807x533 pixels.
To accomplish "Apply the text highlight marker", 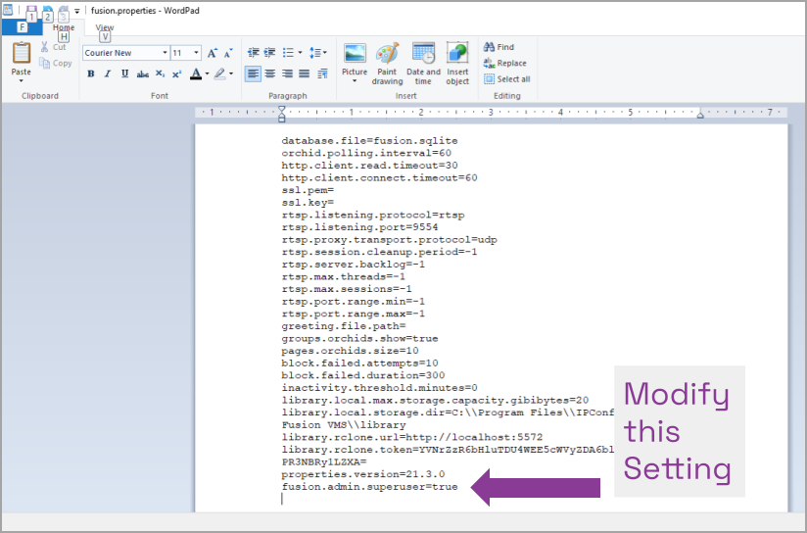I will [x=219, y=73].
